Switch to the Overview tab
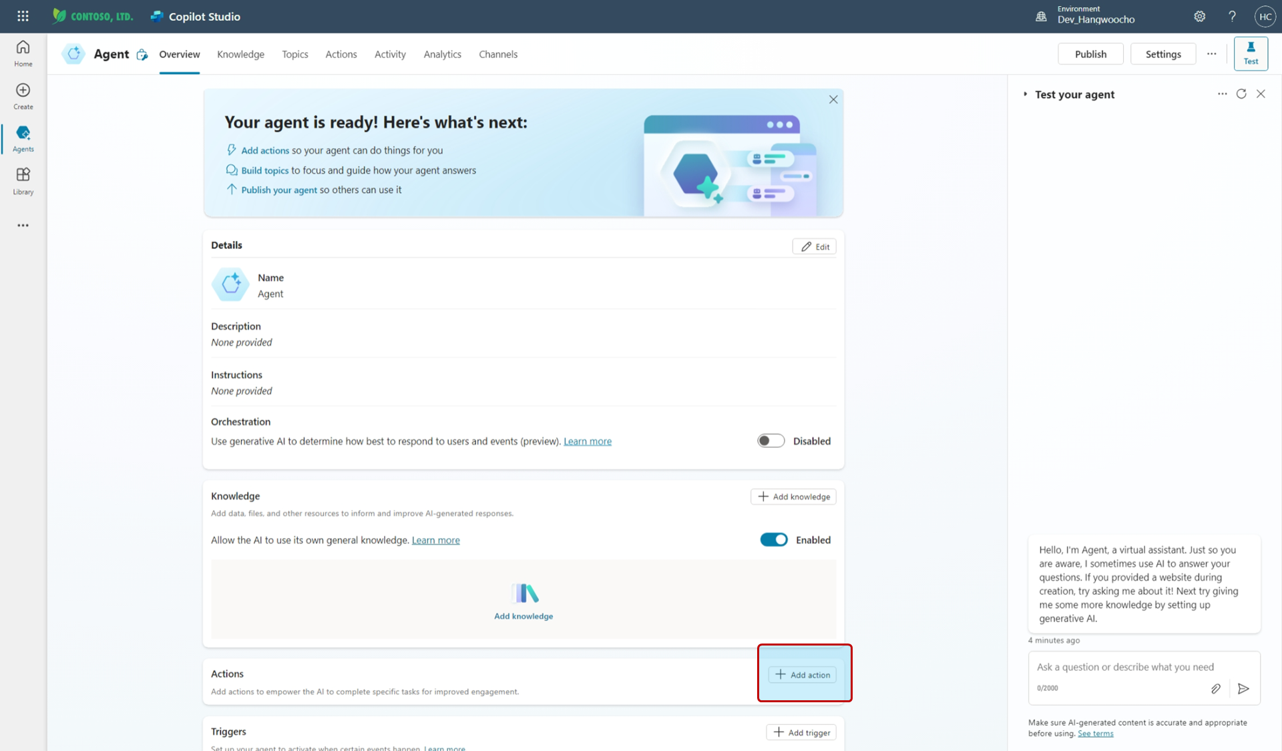Image resolution: width=1282 pixels, height=751 pixels. [x=179, y=54]
